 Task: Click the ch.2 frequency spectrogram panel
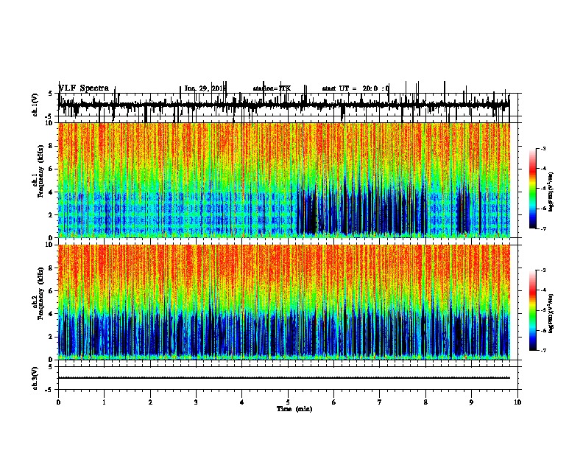(283, 302)
